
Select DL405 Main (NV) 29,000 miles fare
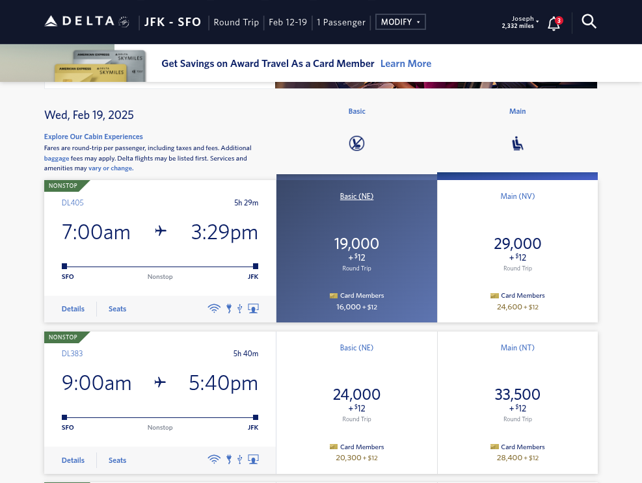[x=518, y=251]
